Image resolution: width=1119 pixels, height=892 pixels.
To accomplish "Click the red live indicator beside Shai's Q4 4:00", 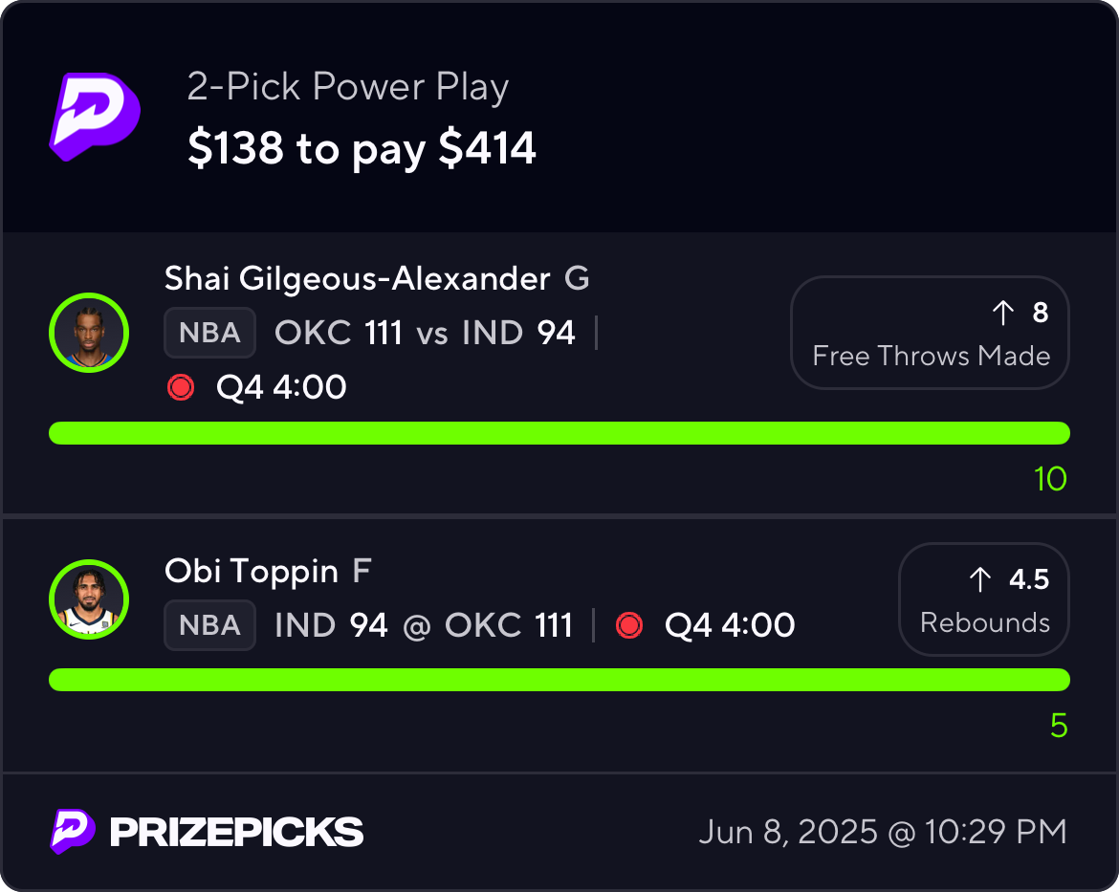I will pyautogui.click(x=181, y=387).
